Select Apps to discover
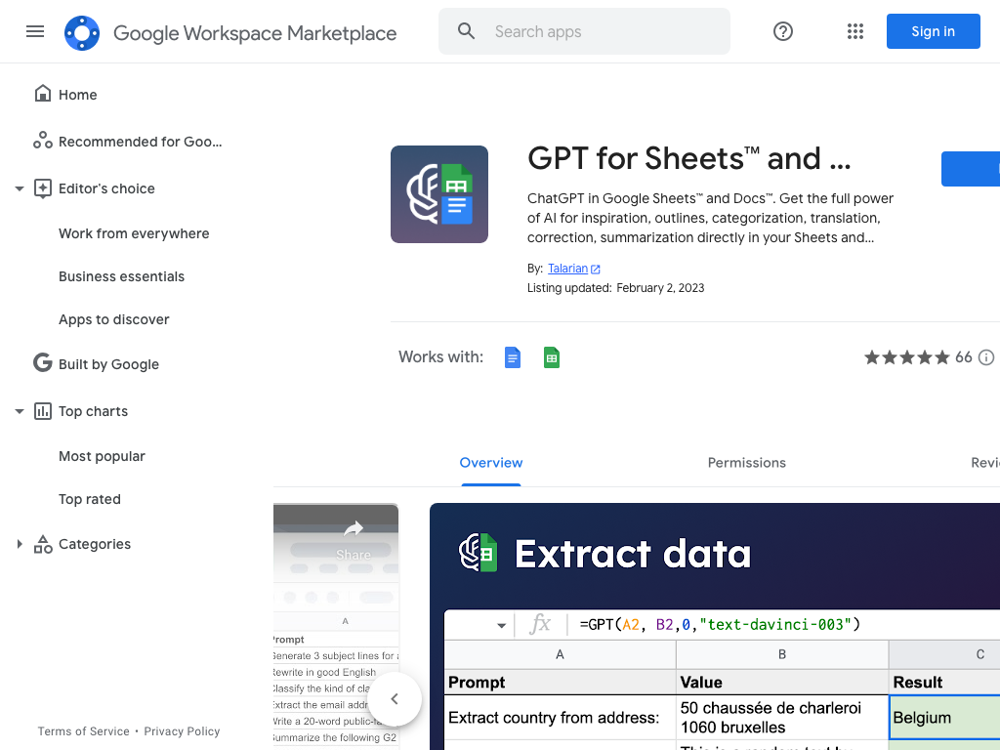 (x=114, y=319)
